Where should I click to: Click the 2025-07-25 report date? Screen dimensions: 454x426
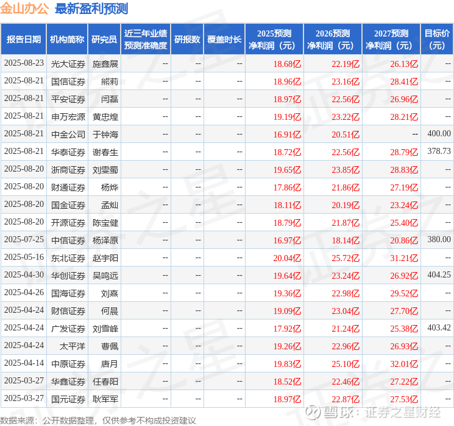(x=24, y=239)
